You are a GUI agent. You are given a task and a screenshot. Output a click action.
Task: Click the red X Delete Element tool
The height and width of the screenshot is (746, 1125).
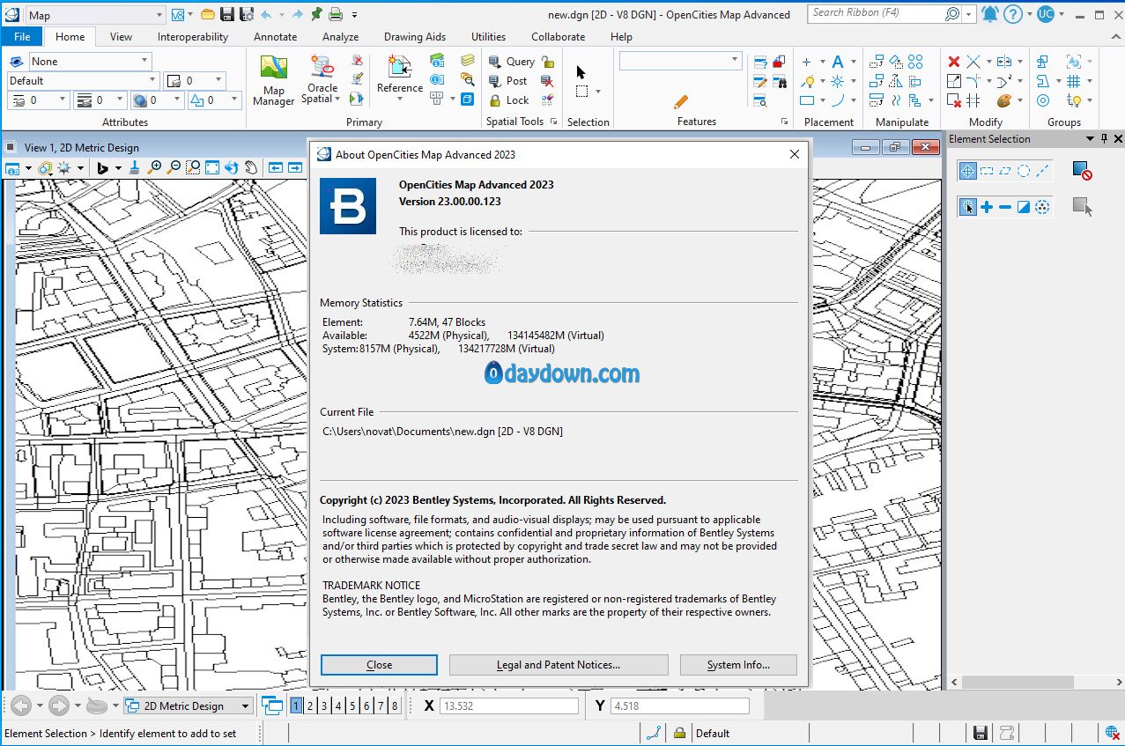[x=953, y=62]
